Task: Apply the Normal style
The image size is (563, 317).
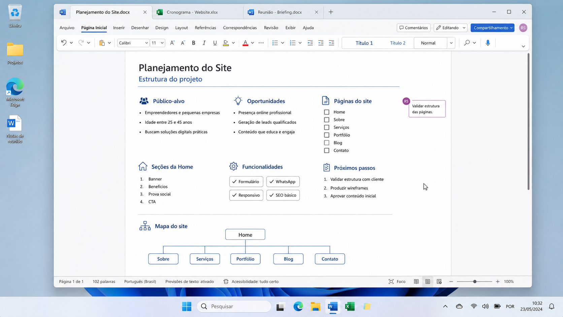Action: pos(430,43)
